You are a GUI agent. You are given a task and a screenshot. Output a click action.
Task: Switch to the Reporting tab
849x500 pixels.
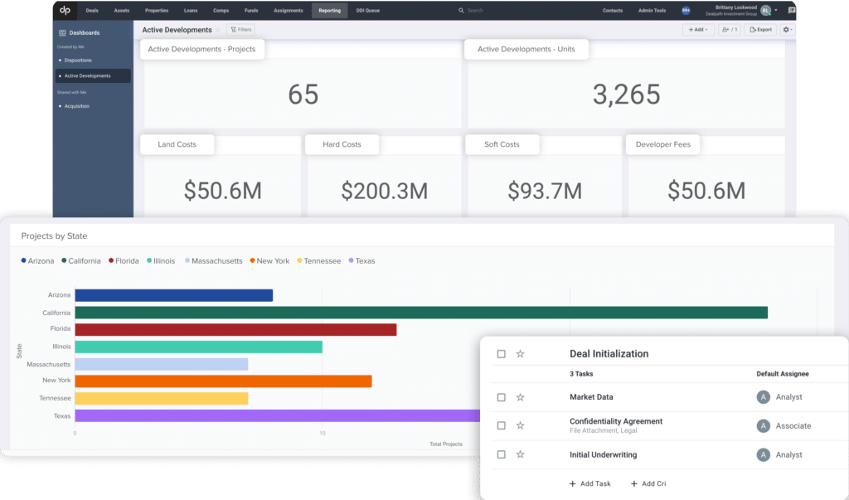pos(329,10)
